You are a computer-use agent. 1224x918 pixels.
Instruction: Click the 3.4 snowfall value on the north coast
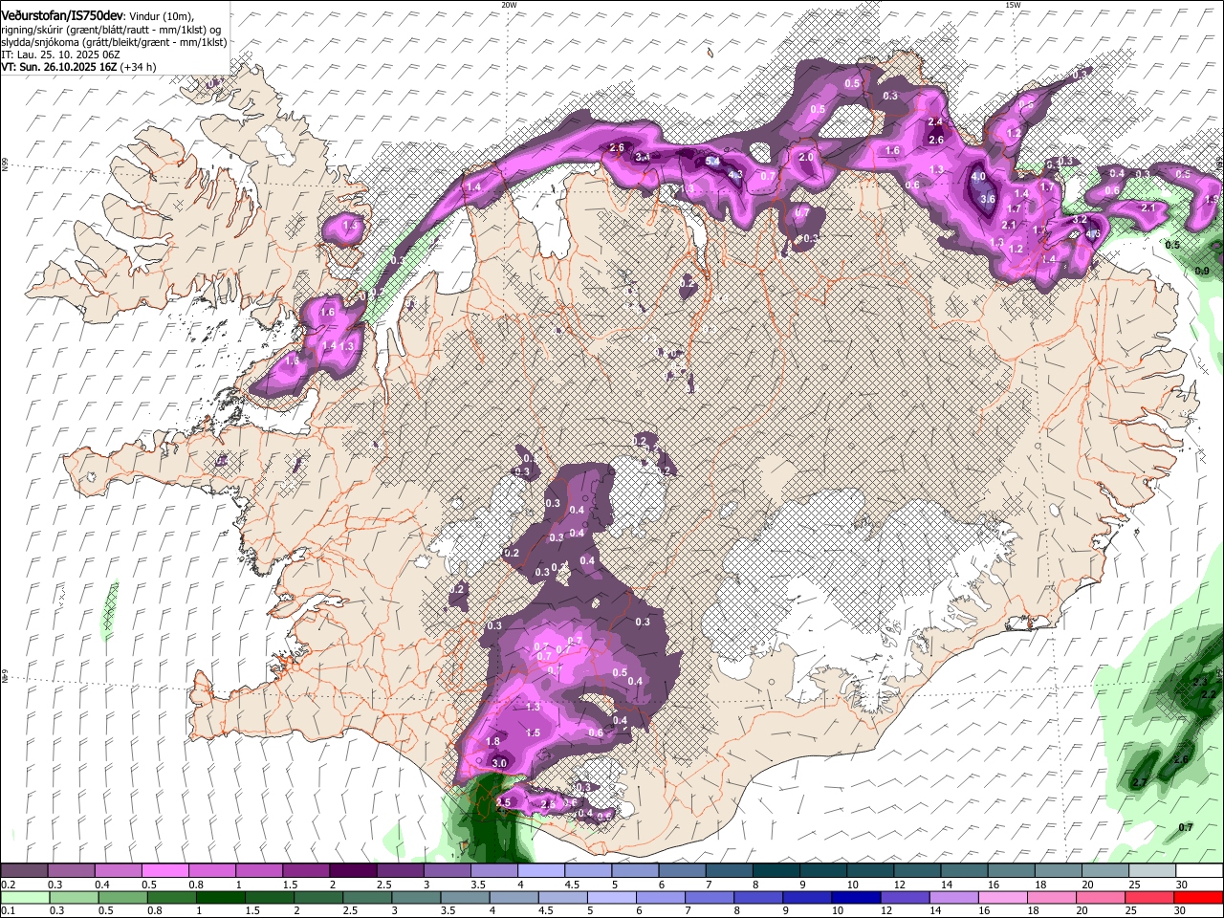pyautogui.click(x=643, y=158)
